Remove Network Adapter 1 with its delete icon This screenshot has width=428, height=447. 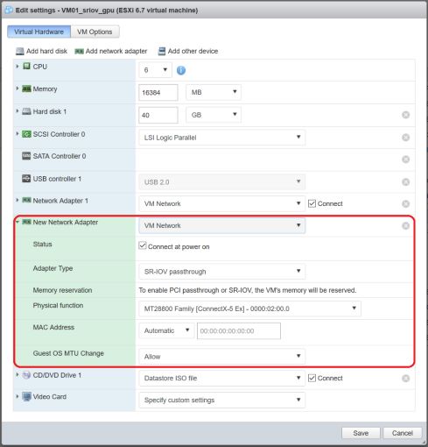[x=405, y=203]
